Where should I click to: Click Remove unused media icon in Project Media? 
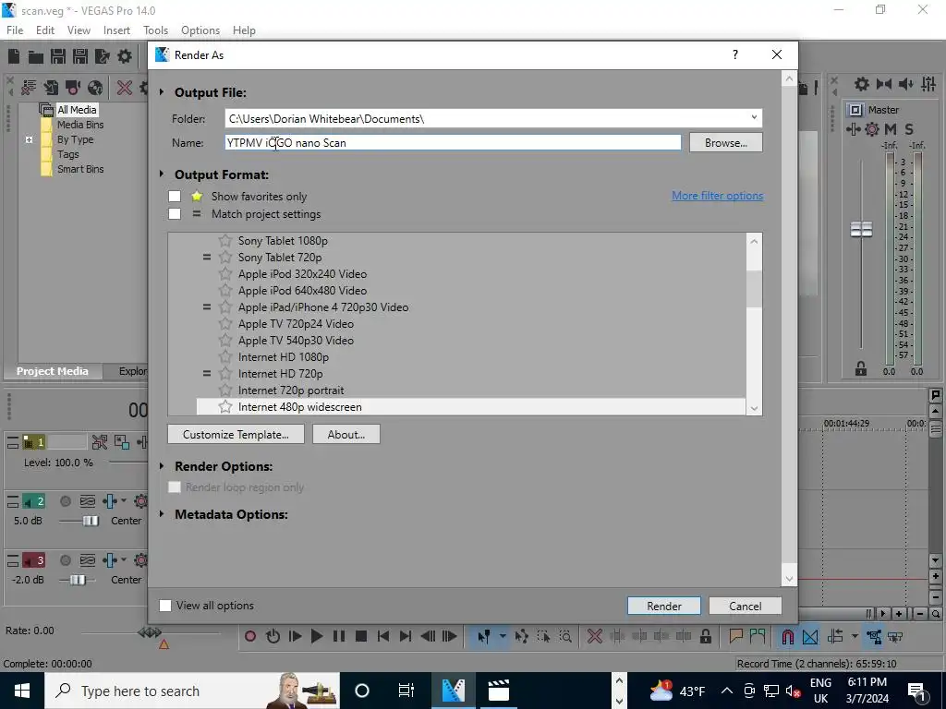coord(29,88)
